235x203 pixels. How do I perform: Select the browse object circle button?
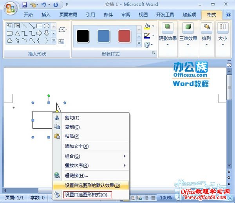pos(229,178)
